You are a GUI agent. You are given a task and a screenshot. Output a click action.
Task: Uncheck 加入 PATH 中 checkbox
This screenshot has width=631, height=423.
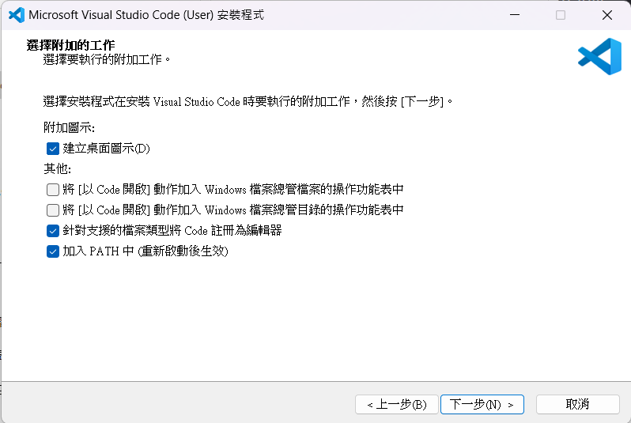click(53, 251)
